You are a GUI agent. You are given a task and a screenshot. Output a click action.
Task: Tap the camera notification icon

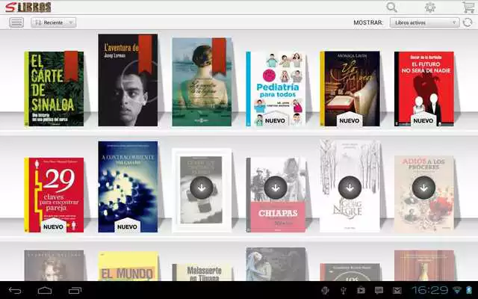pos(361,290)
